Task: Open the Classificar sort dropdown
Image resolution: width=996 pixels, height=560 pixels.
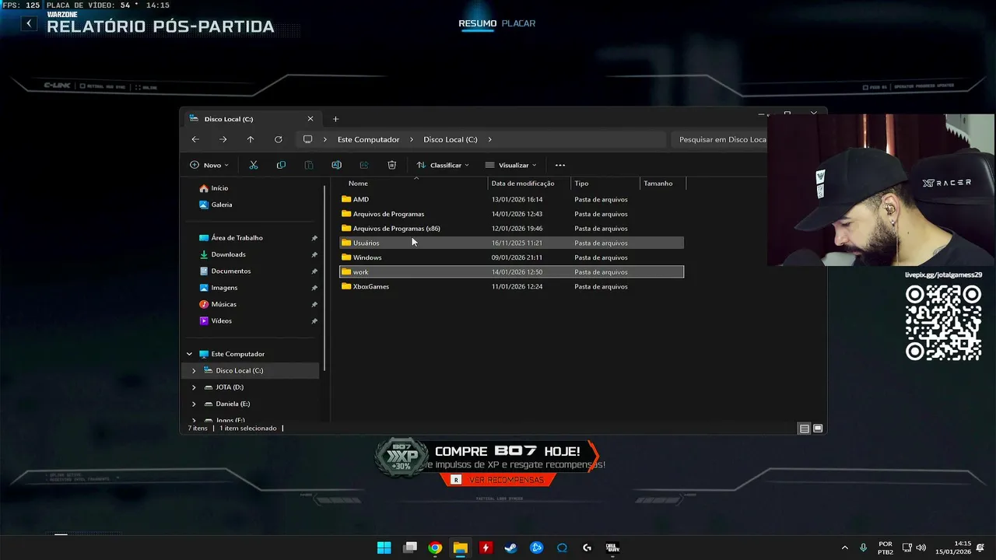Action: click(x=443, y=165)
